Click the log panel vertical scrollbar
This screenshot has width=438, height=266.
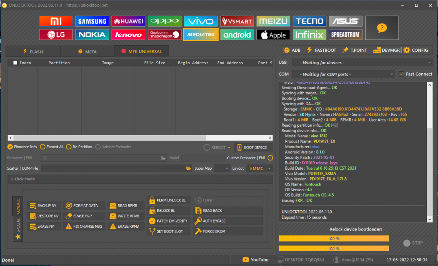pos(430,152)
